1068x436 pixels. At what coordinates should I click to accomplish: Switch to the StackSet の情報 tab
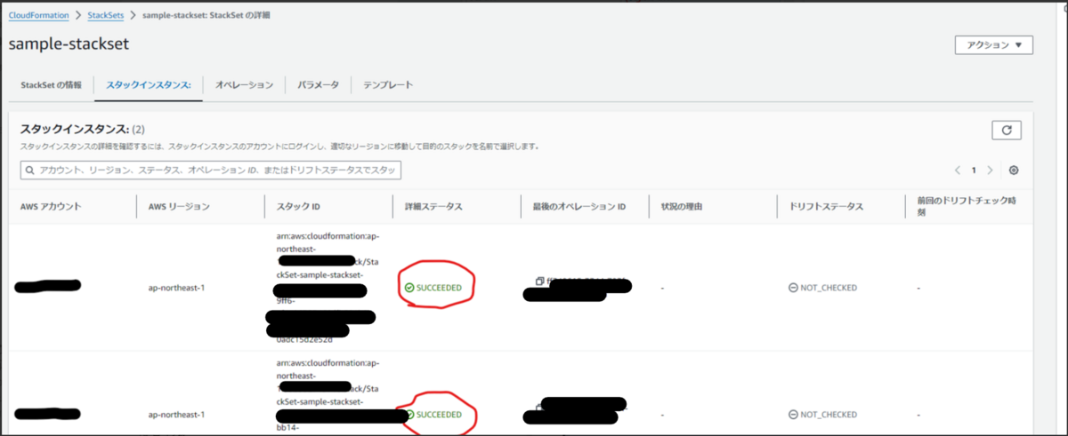tap(51, 85)
